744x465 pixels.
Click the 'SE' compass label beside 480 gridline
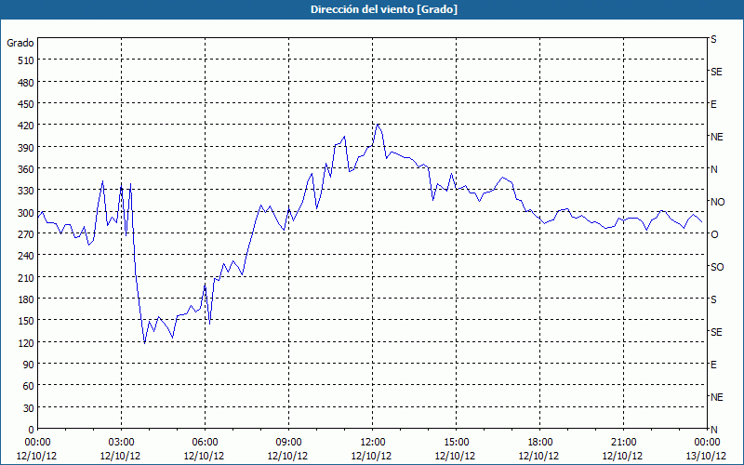(x=716, y=72)
